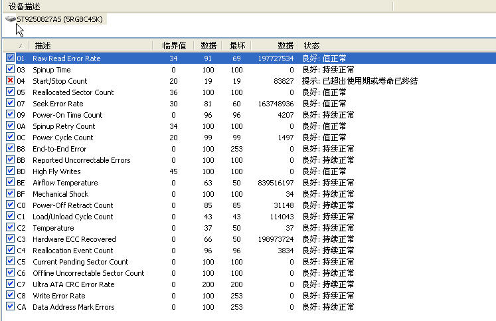Toggle the checkbox next to Airflow Temperature
This screenshot has width=496, height=321.
coord(10,183)
